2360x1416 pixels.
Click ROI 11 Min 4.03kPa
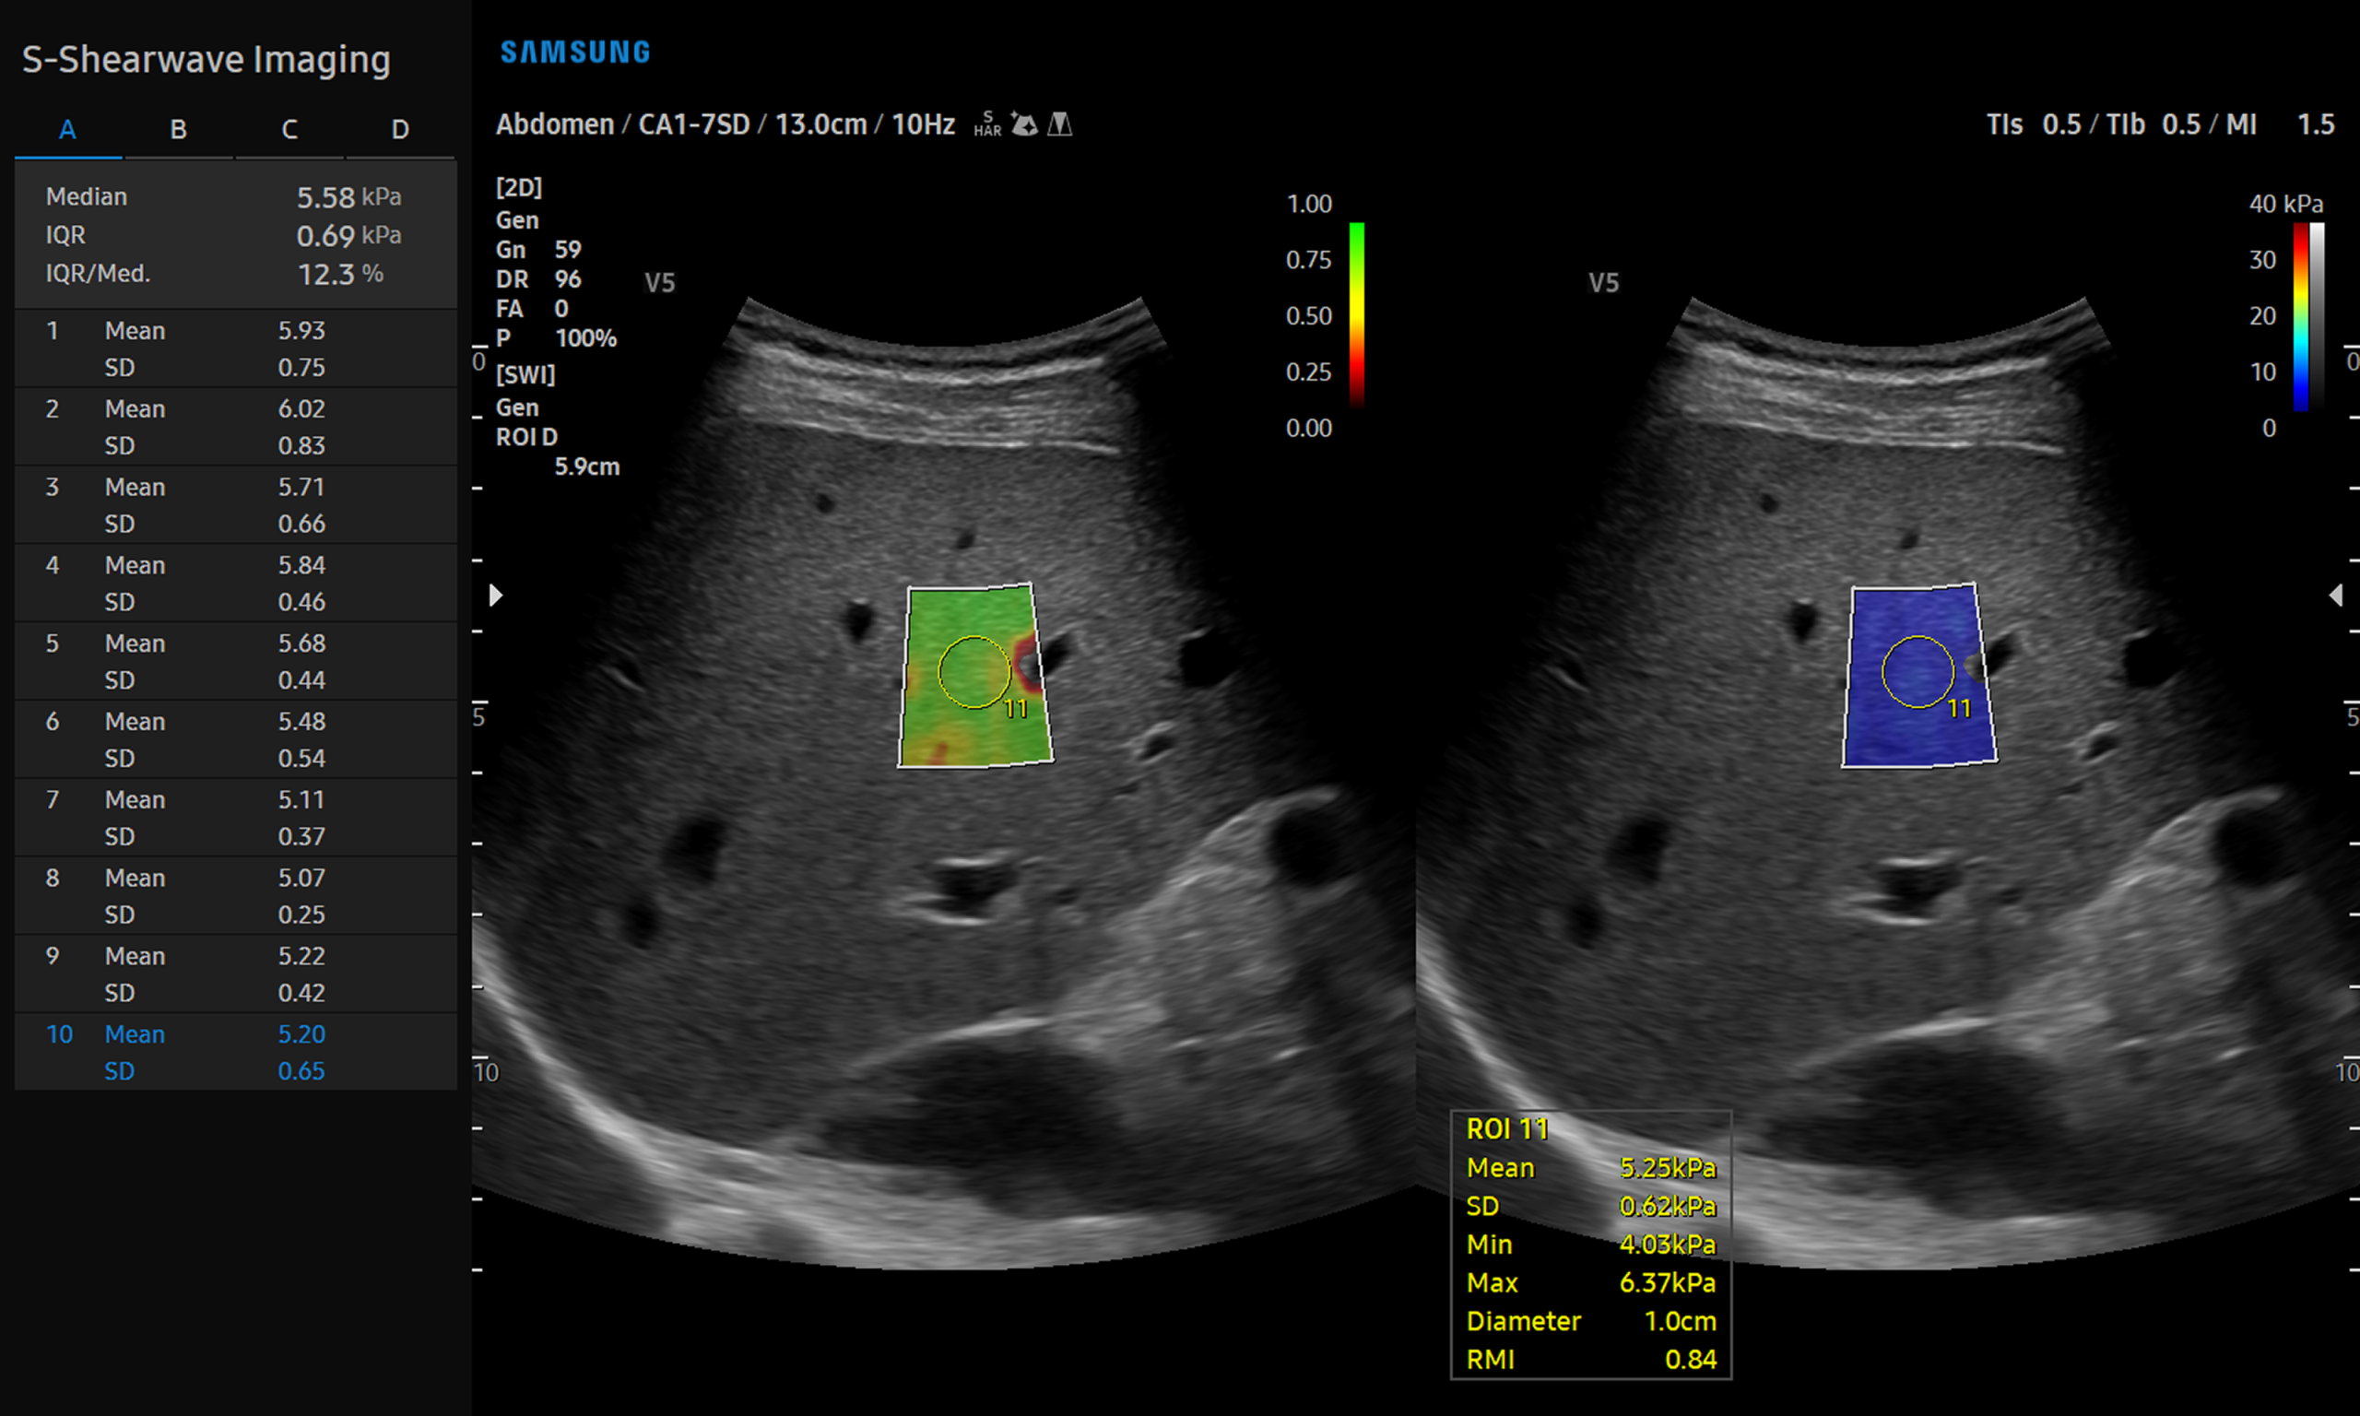(1591, 1245)
